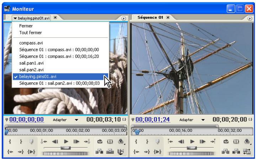Play In to Out in Source monitor
This screenshot has height=159, width=256.
click(x=31, y=152)
